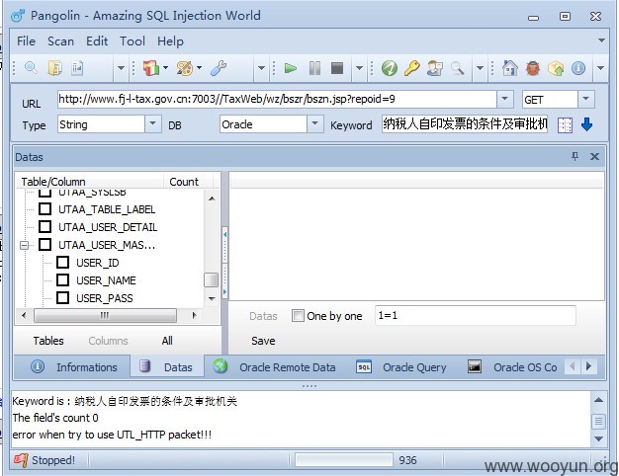Click the update box with arrow icon
This screenshot has width=619, height=476.
click(556, 68)
